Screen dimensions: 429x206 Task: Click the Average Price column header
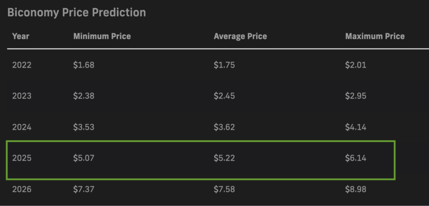(x=240, y=36)
